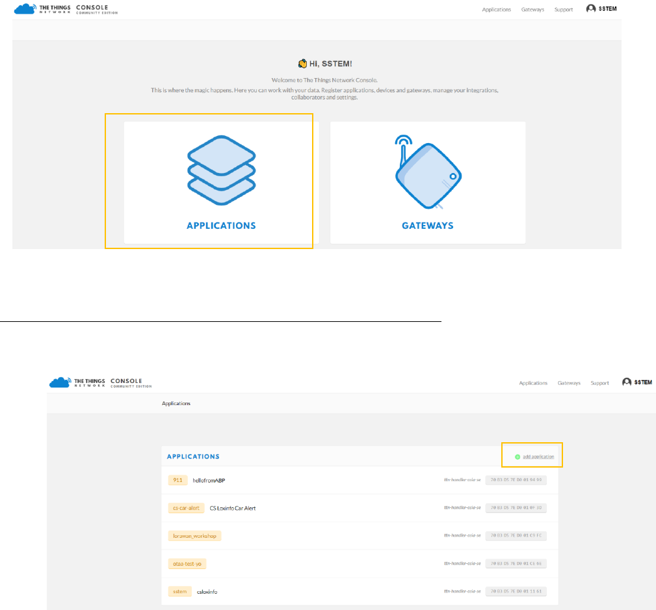Open the otaa-test-yo application tag

coord(187,564)
